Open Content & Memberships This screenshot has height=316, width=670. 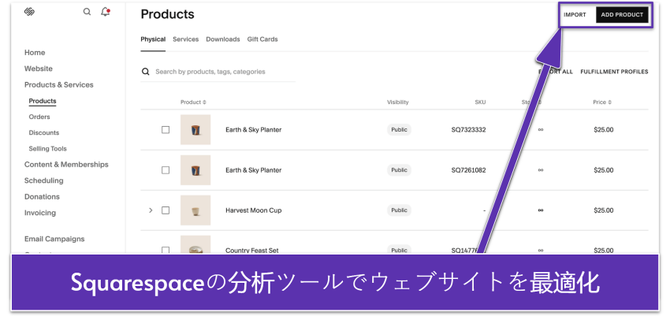[66, 165]
